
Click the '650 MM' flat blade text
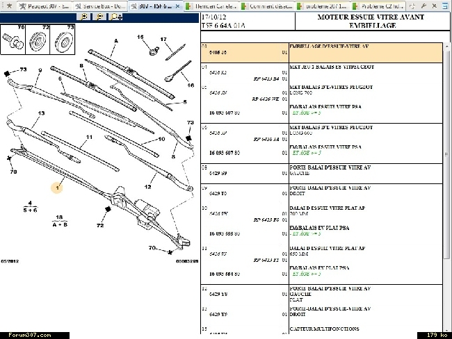click(x=299, y=254)
